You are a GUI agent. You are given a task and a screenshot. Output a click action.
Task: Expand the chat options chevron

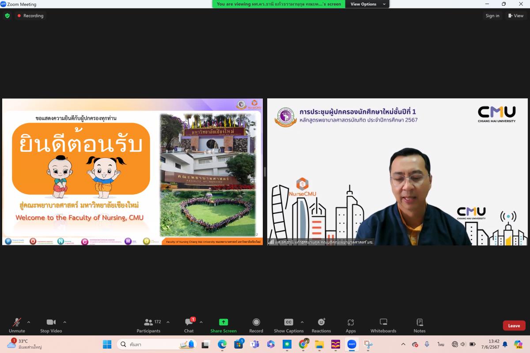pos(201,322)
